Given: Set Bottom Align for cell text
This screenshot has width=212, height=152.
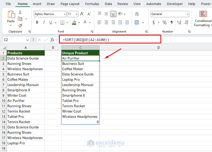Looking at the screenshot, I should pyautogui.click(x=113, y=14).
